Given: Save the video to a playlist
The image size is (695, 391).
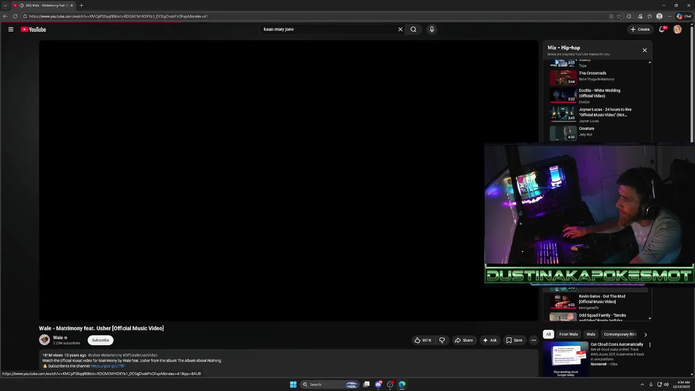Looking at the screenshot, I should point(514,340).
